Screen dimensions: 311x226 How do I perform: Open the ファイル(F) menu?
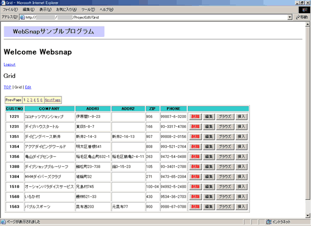[x=10, y=9]
